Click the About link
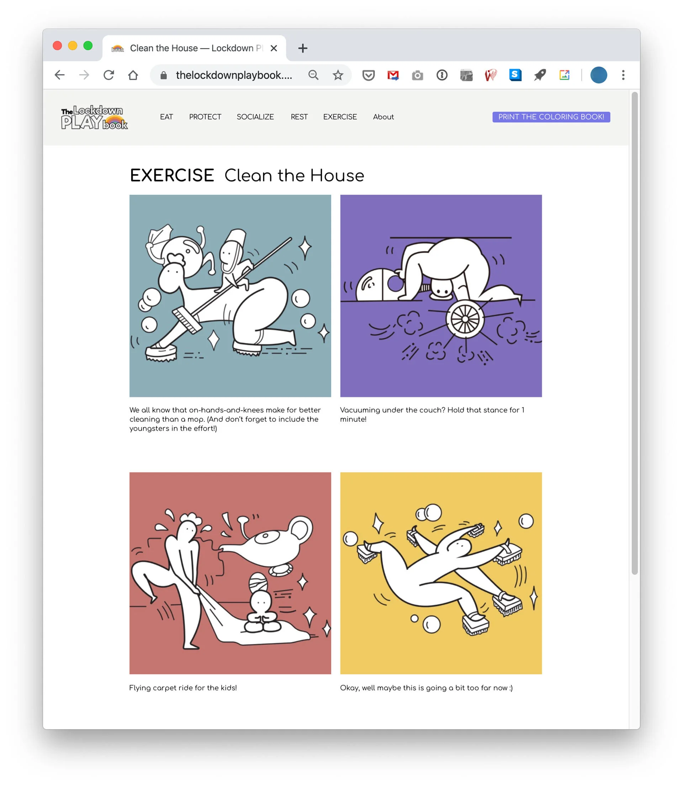The height and width of the screenshot is (786, 683). [383, 117]
